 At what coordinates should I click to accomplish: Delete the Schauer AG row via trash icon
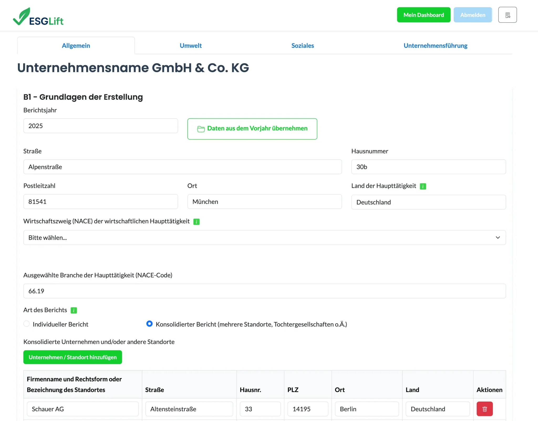click(x=485, y=409)
